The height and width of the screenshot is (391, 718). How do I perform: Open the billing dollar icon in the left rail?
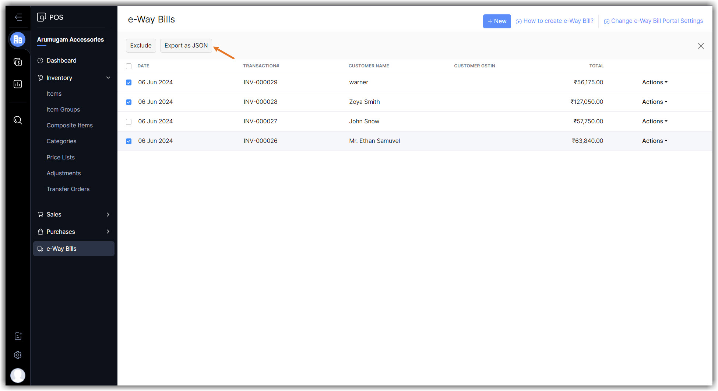(x=18, y=62)
